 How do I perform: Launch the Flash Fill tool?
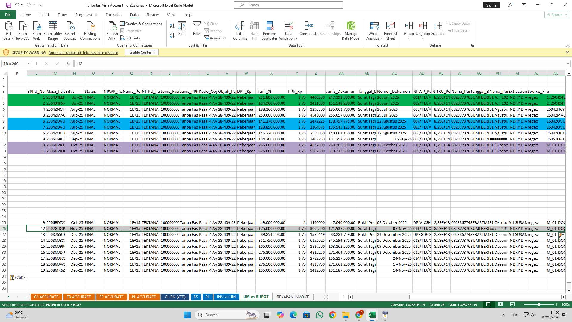[254, 30]
